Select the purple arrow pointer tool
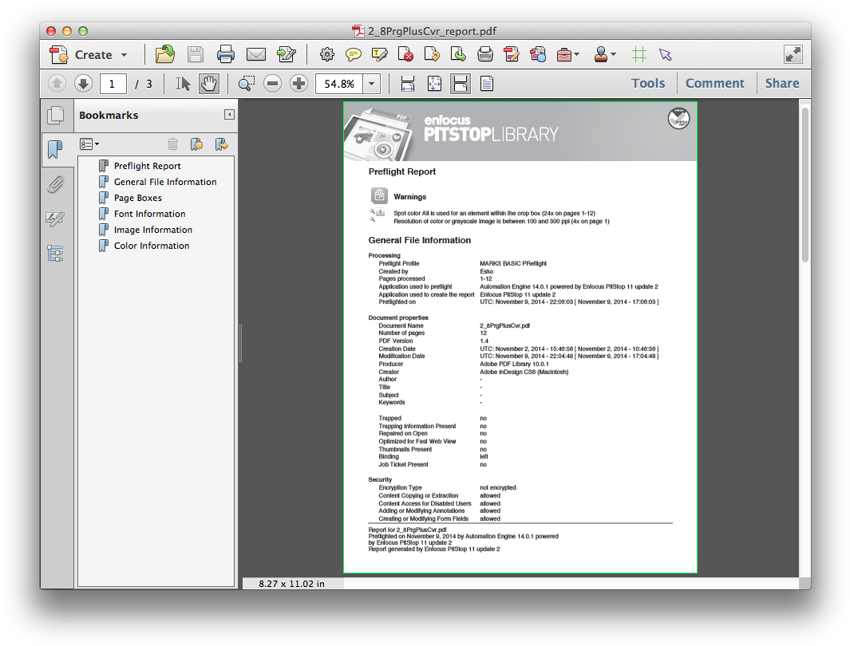 tap(666, 55)
